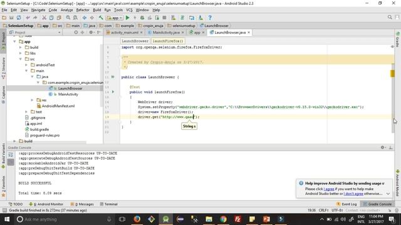401x225 pixels.
Task: Open the app run configuration dropdown
Action: pyautogui.click(x=115, y=17)
